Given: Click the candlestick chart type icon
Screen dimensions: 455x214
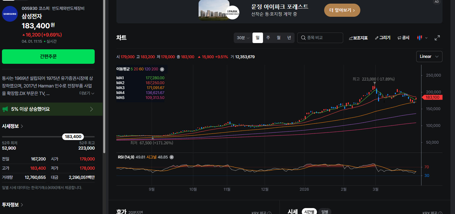Looking at the screenshot, I should pos(419,38).
